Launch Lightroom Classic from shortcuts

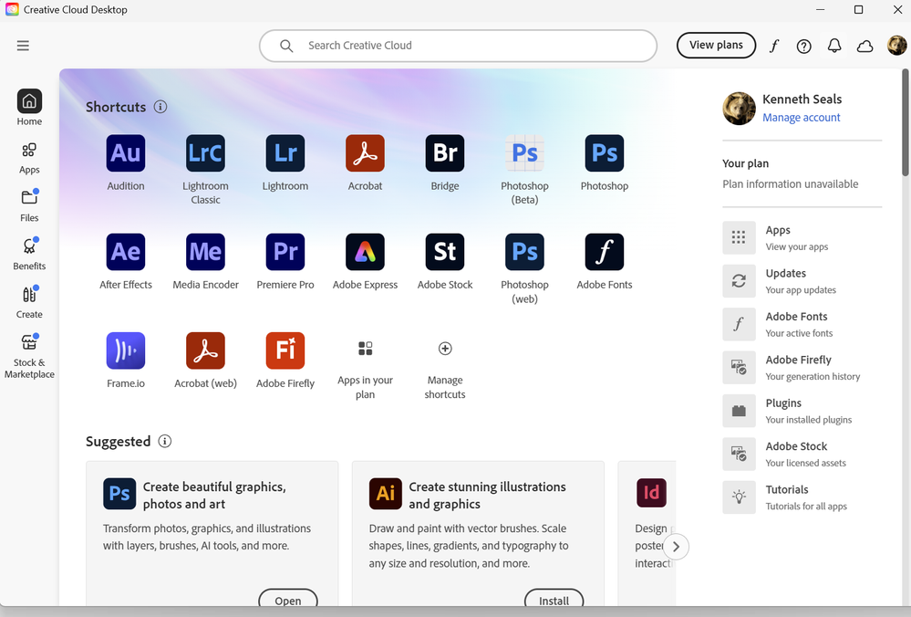[205, 153]
